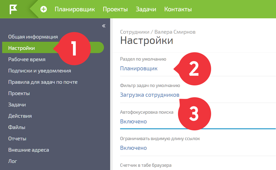Click the Фильтр задач по умолчанию label
Screen dimensions: 276x170
(x=150, y=85)
